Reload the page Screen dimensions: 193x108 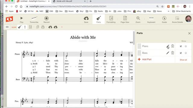click(x=16, y=7)
